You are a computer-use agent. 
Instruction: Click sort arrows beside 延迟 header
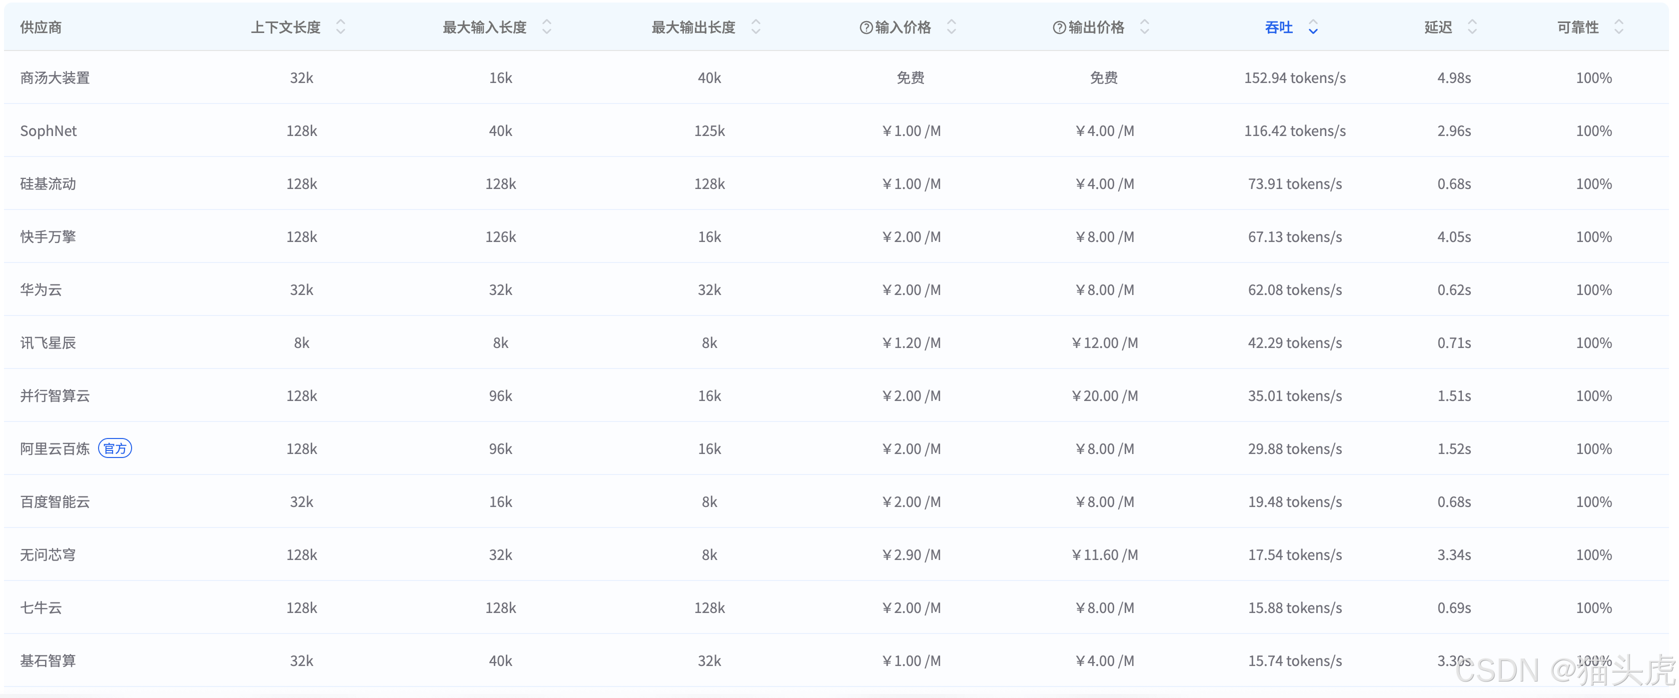click(1472, 26)
